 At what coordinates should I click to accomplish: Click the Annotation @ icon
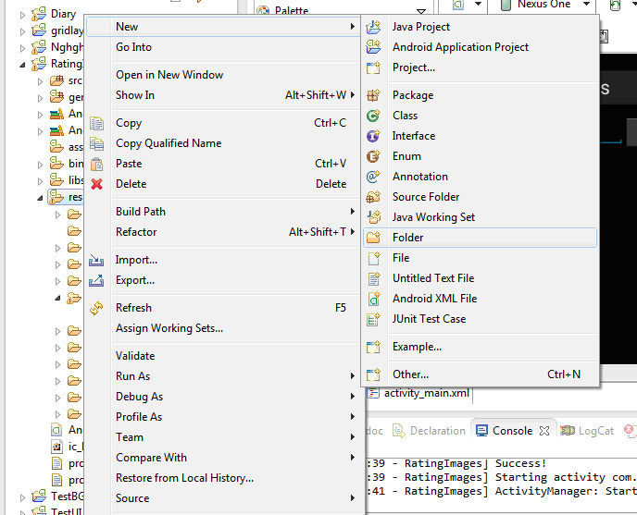pyautogui.click(x=373, y=177)
